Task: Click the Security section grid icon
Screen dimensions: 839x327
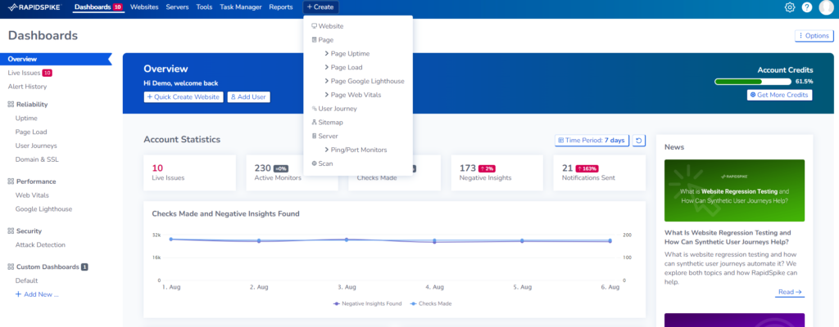Action: (11, 231)
